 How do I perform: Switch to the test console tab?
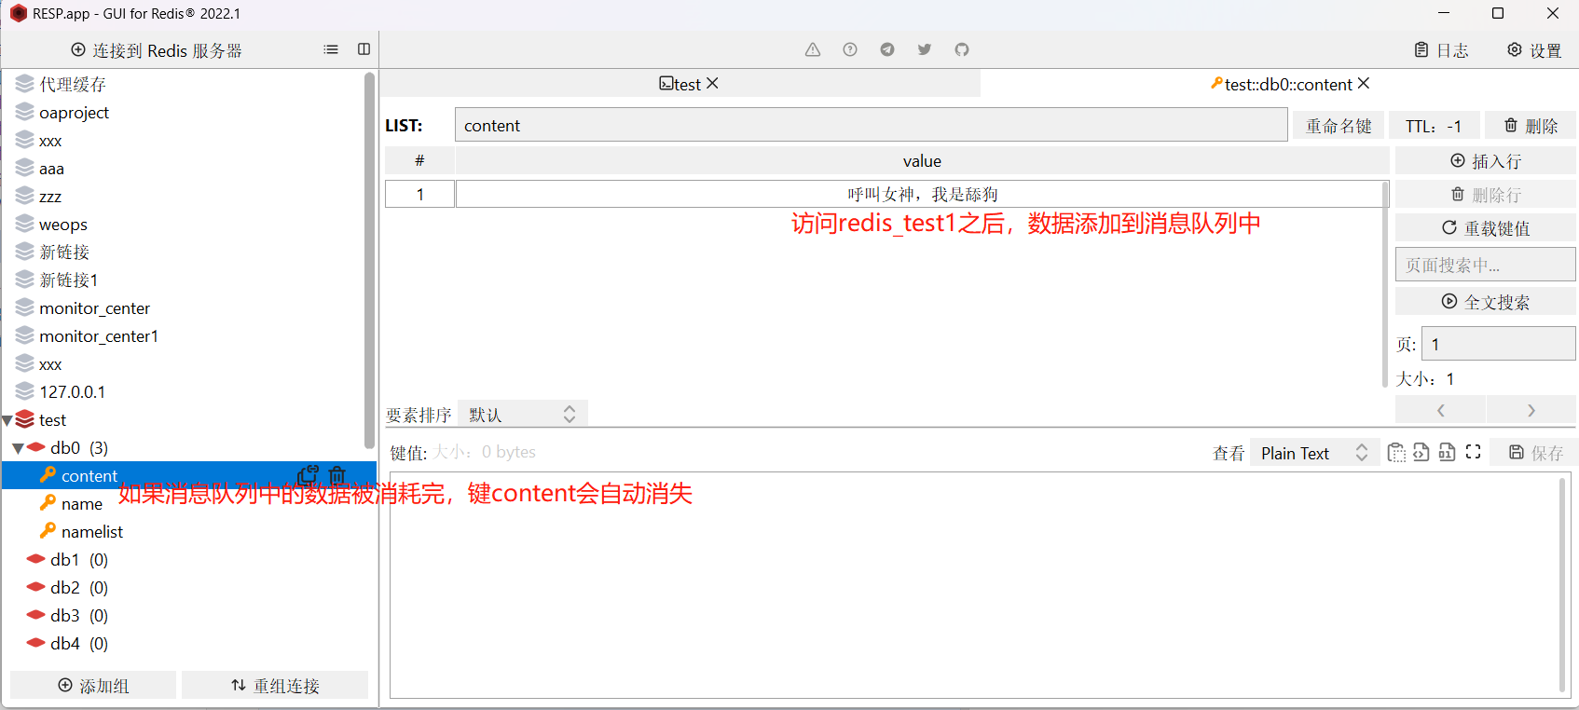pyautogui.click(x=680, y=84)
